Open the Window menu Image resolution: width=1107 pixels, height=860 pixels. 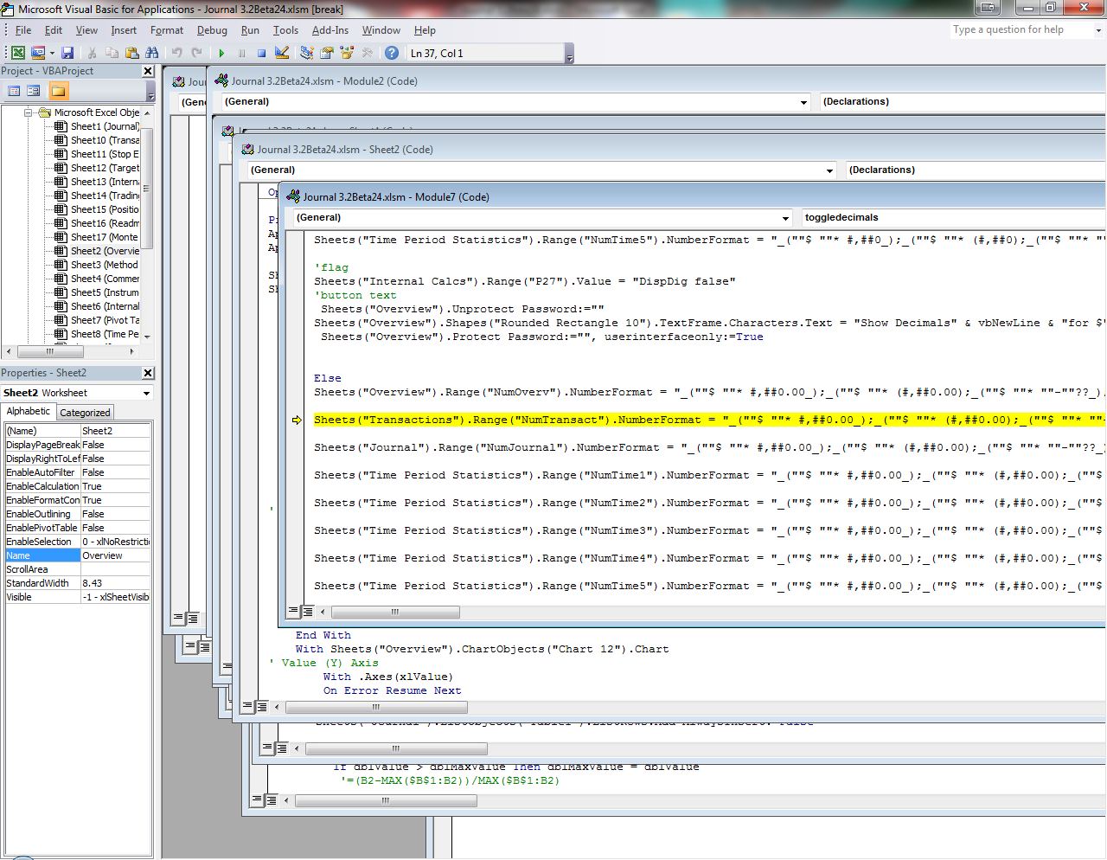coord(381,29)
